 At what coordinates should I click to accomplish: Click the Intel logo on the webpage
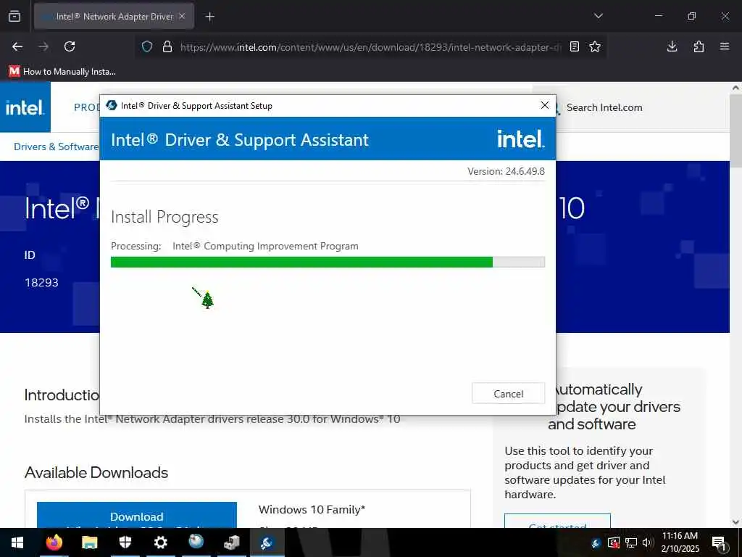25,107
